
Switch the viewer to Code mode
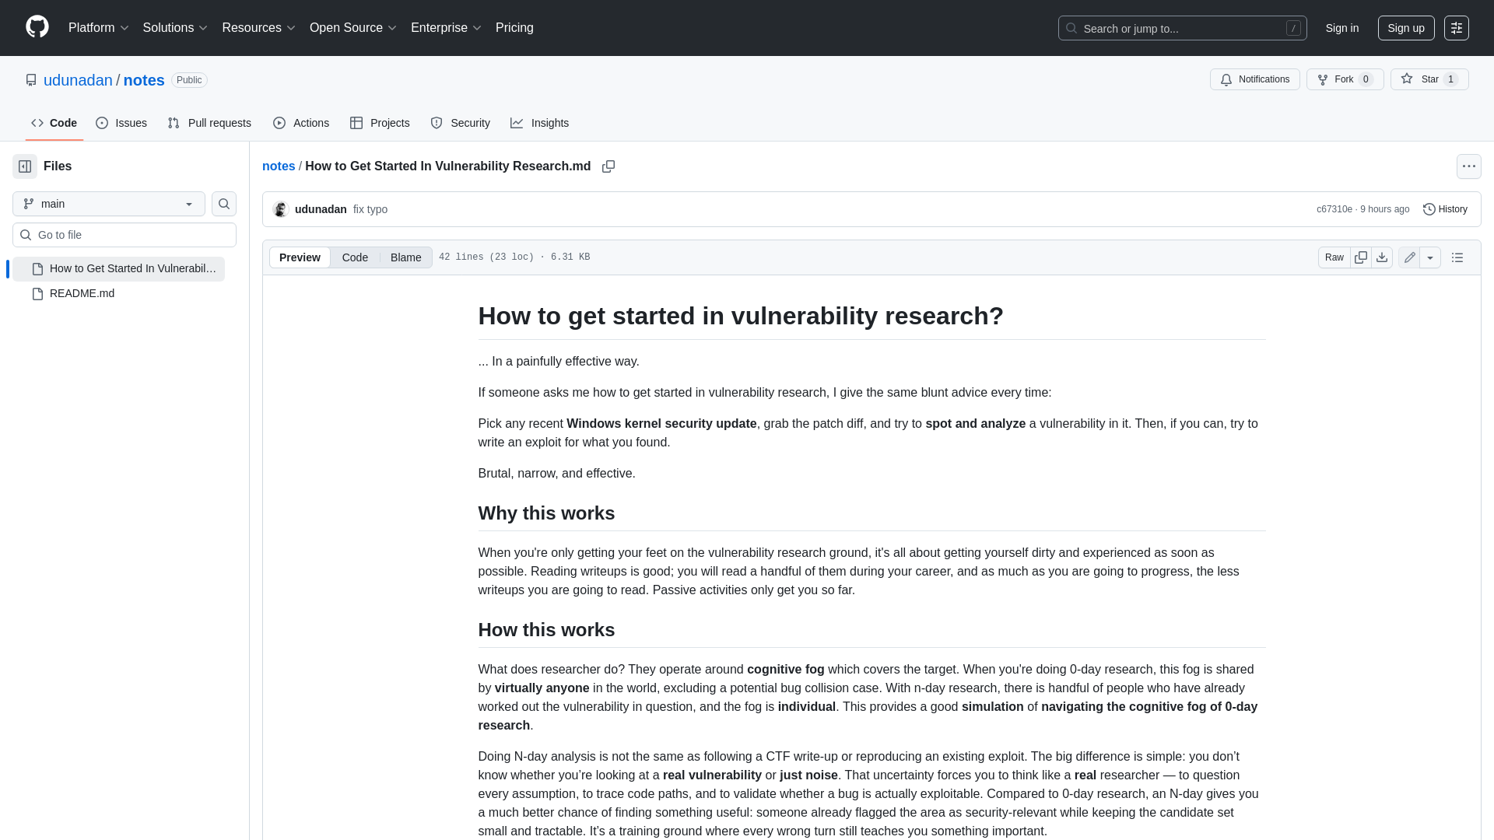pyautogui.click(x=355, y=257)
